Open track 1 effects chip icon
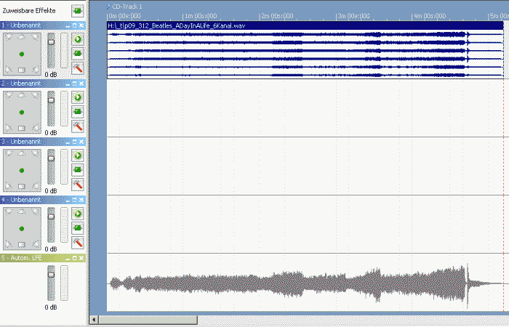This screenshot has width=509, height=327. point(77,53)
